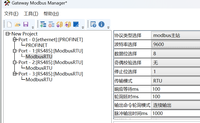Collapse the New Project root node

7,34
